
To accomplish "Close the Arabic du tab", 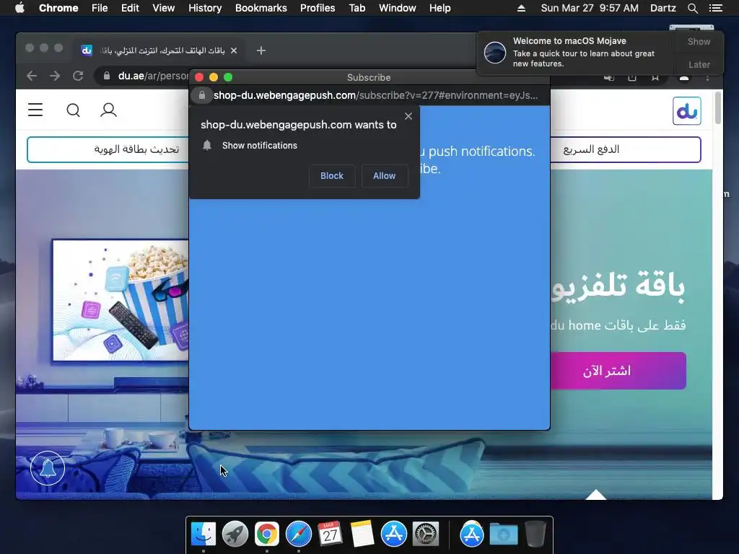I will pyautogui.click(x=234, y=50).
